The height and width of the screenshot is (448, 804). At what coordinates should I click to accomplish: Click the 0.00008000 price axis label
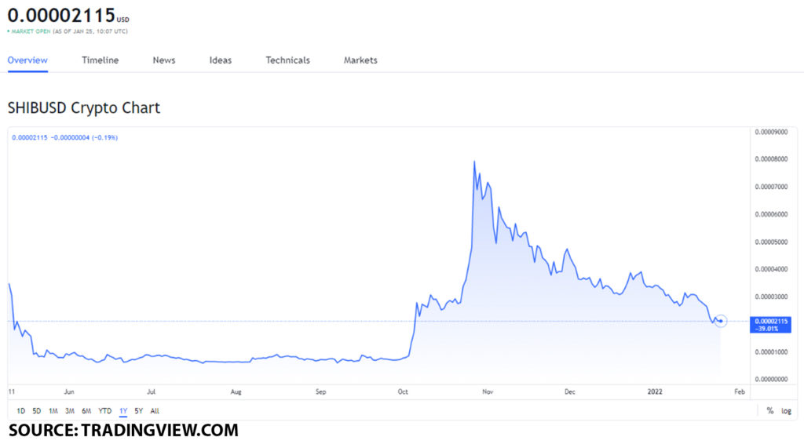tap(771, 159)
